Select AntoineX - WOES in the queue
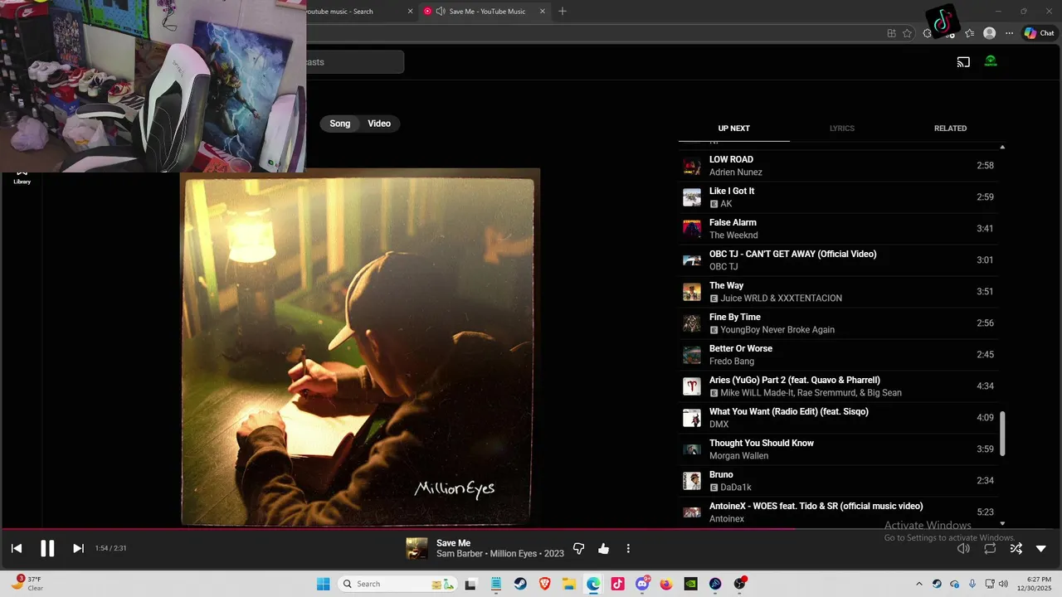The width and height of the screenshot is (1062, 597). pyautogui.click(x=838, y=512)
